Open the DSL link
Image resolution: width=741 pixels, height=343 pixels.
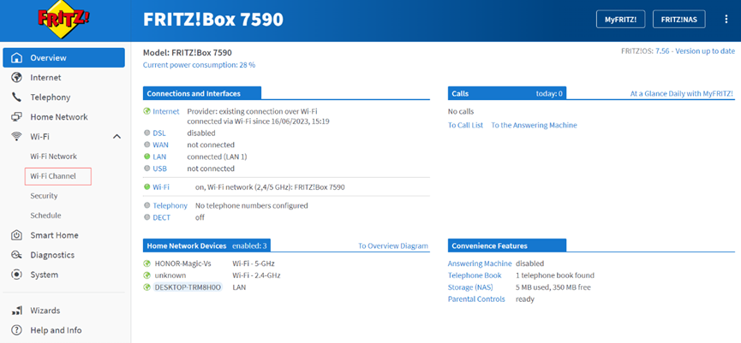click(x=159, y=133)
